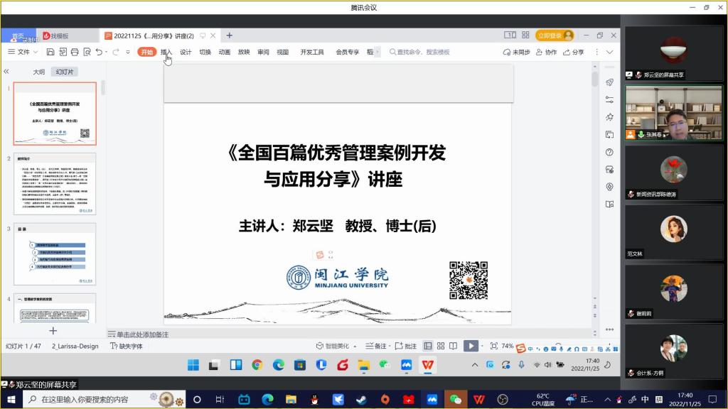This screenshot has width=728, height=409.
Task: Click the 分享 share button
Action: 573,52
